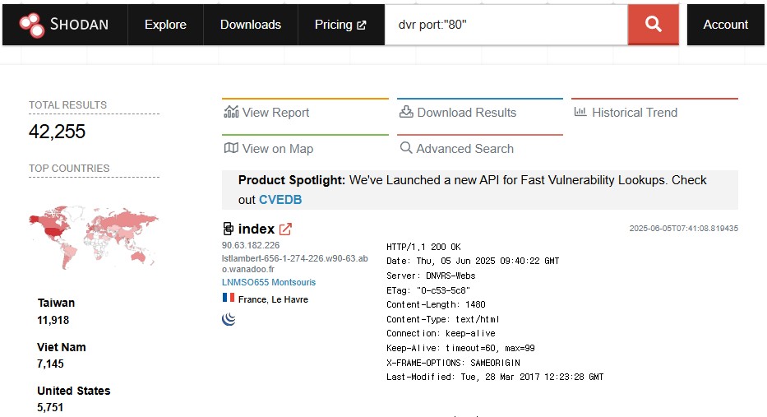Screen dimensions: 767x417
Task: Open the external link icon next to index
Action: [285, 229]
